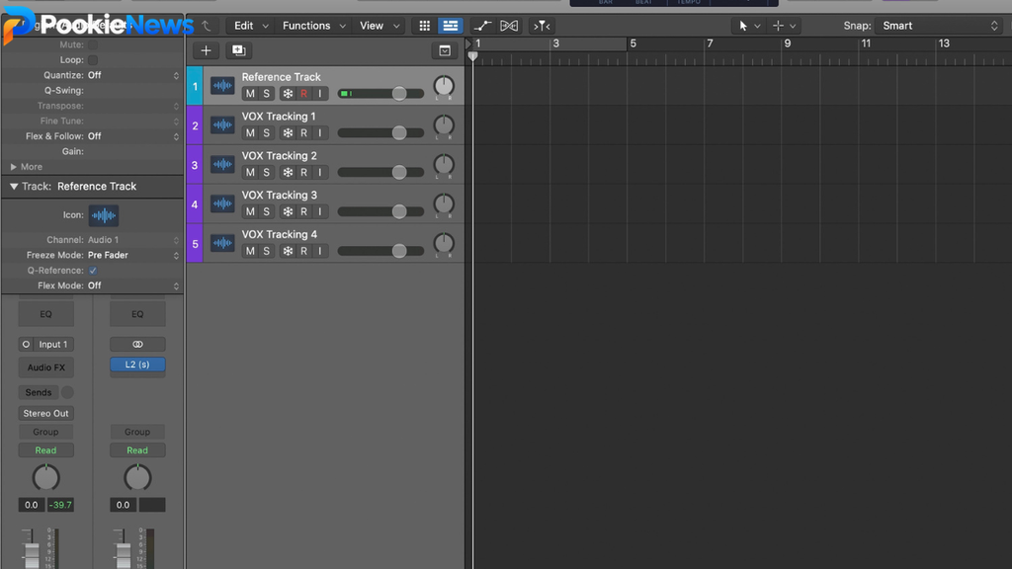Viewport: 1012px width, 569px height.
Task: Select the VOX Tracking 3 track name
Action: (x=280, y=195)
